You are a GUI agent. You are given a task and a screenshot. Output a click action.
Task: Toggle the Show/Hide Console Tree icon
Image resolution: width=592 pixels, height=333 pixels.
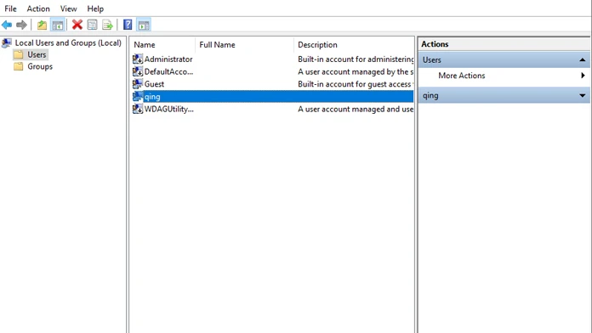point(57,25)
